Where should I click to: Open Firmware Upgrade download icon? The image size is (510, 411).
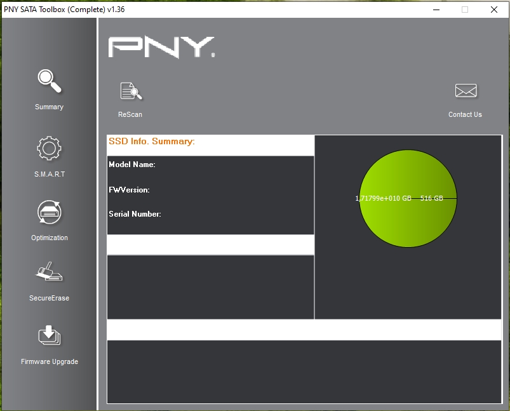(x=49, y=335)
